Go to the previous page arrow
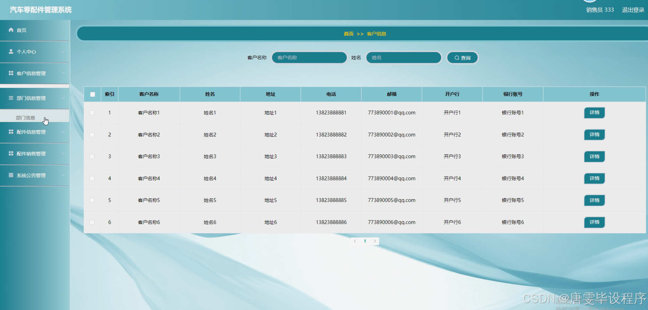This screenshot has height=310, width=648. pos(355,241)
